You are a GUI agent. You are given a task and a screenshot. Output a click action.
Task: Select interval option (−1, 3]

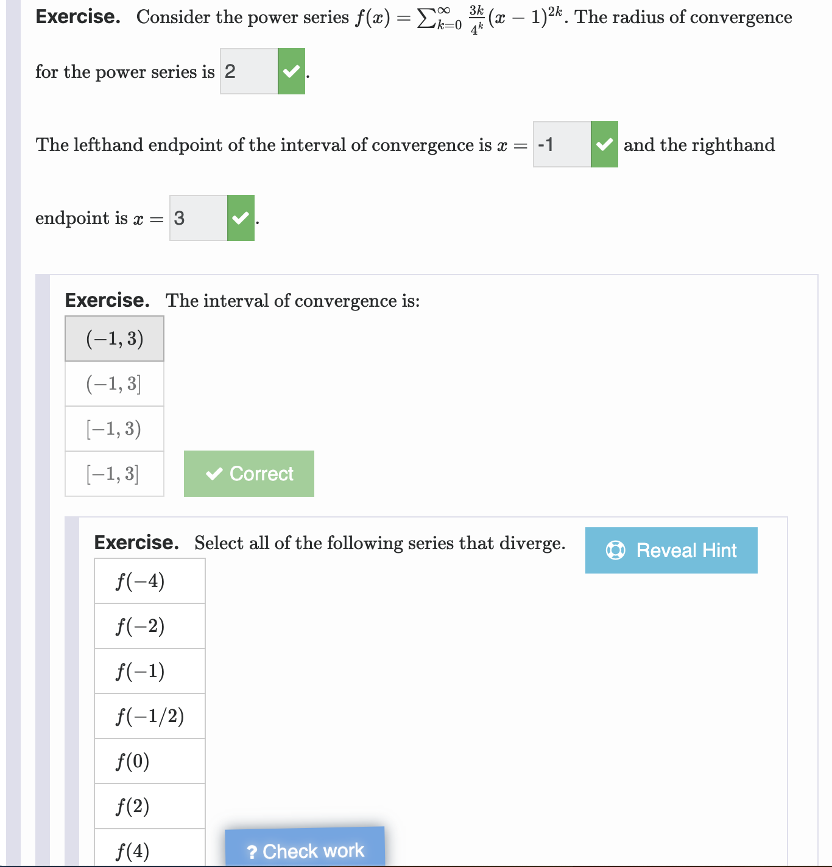[114, 383]
